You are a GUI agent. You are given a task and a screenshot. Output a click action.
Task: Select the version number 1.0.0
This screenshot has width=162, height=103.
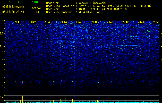tap(35, 2)
